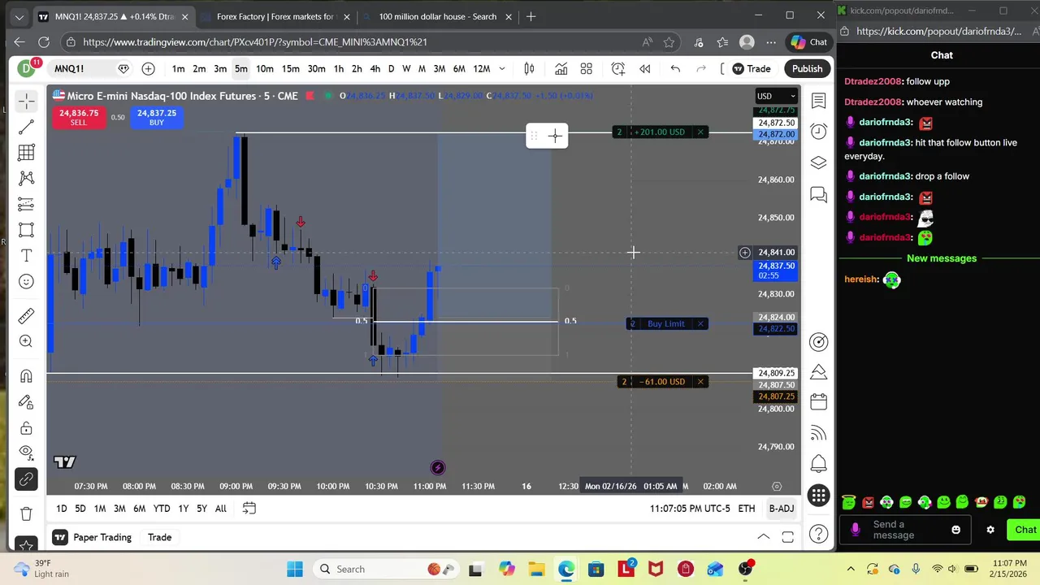Viewport: 1040px width, 585px height.
Task: Select the 5m timeframe
Action: [x=241, y=69]
